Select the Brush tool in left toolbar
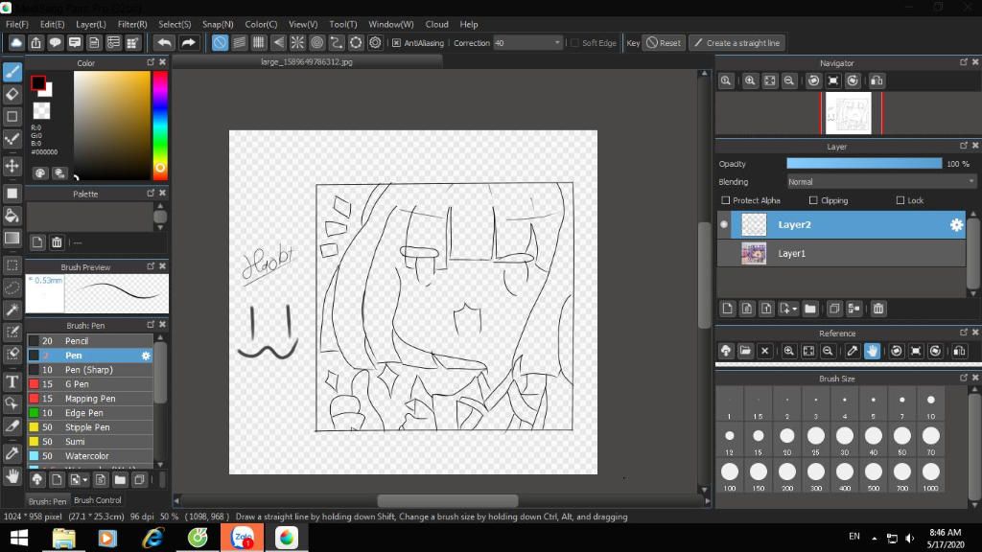The height and width of the screenshot is (552, 982). tap(12, 72)
